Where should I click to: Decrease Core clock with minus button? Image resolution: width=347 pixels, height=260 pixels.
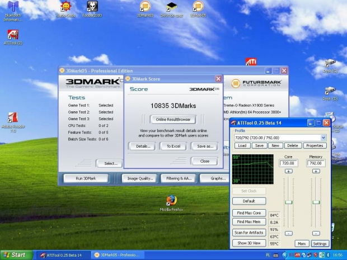[289, 233]
